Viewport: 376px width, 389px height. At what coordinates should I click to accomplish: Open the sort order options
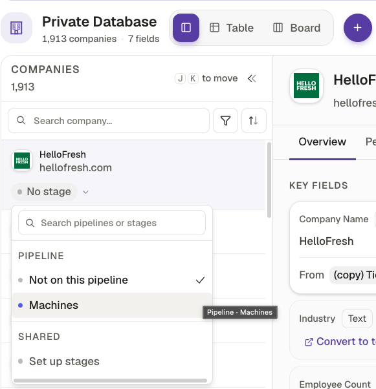(254, 121)
